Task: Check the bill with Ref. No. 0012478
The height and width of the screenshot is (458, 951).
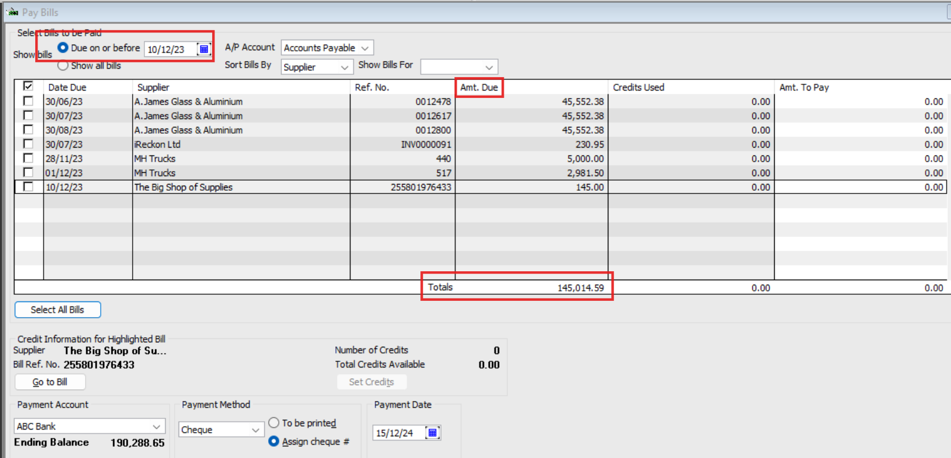Action: click(x=28, y=101)
